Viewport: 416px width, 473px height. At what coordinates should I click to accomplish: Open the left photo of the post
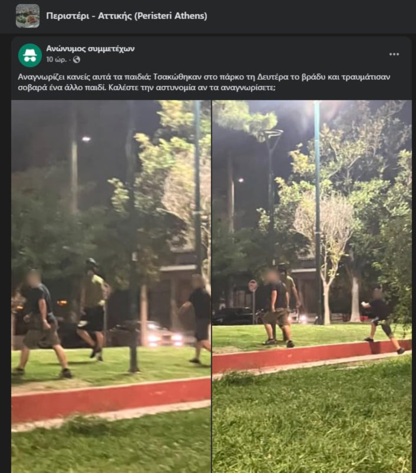click(111, 287)
